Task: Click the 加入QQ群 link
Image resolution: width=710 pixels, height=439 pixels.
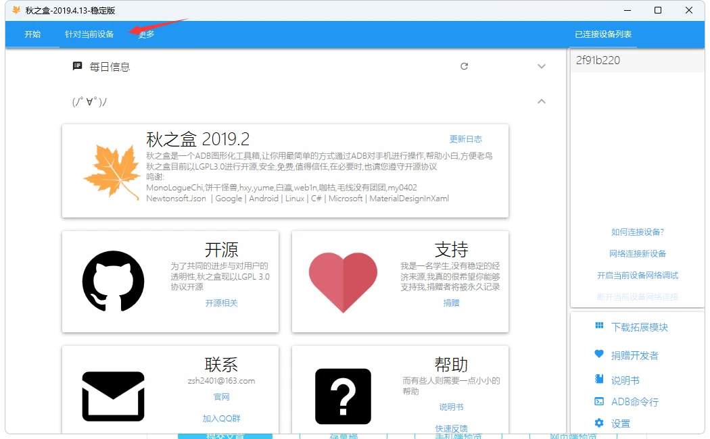Action: [221, 419]
